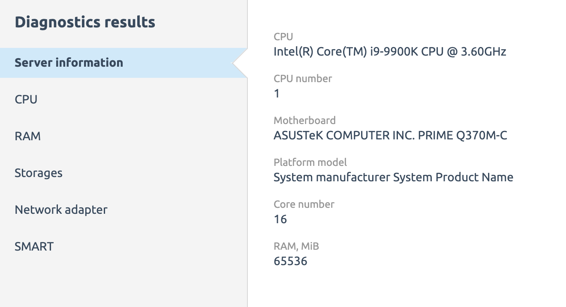This screenshot has height=307, width=566.
Task: Click the CPU number value 1
Action: [x=277, y=94]
